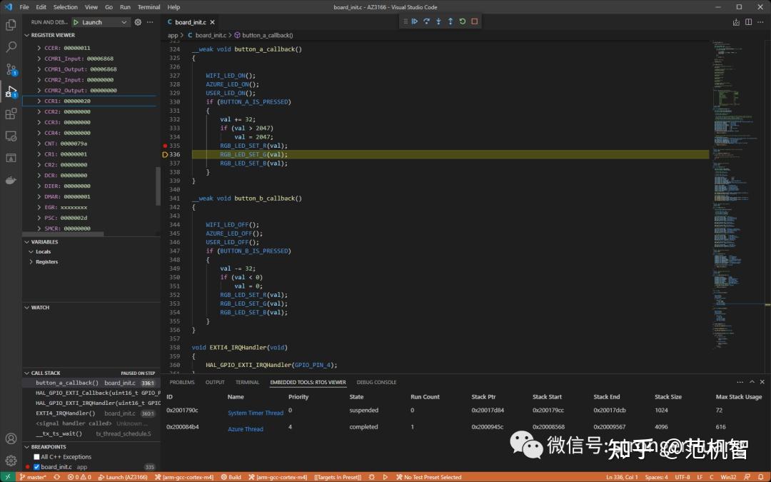Split the editor to the right
Image resolution: width=771 pixels, height=482 pixels.
[748, 22]
